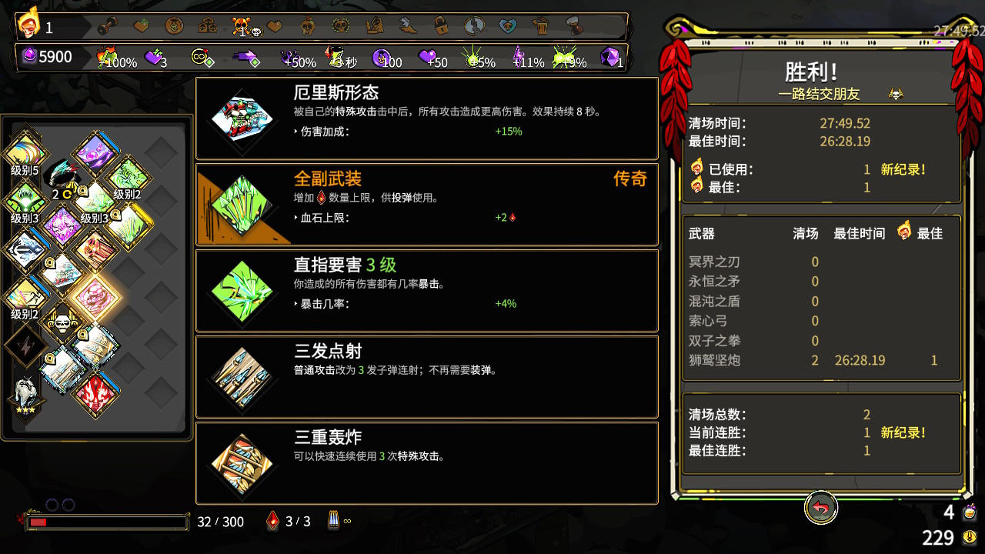Click the blood stone 3/3 ammo icon
985x554 pixels.
point(272,521)
